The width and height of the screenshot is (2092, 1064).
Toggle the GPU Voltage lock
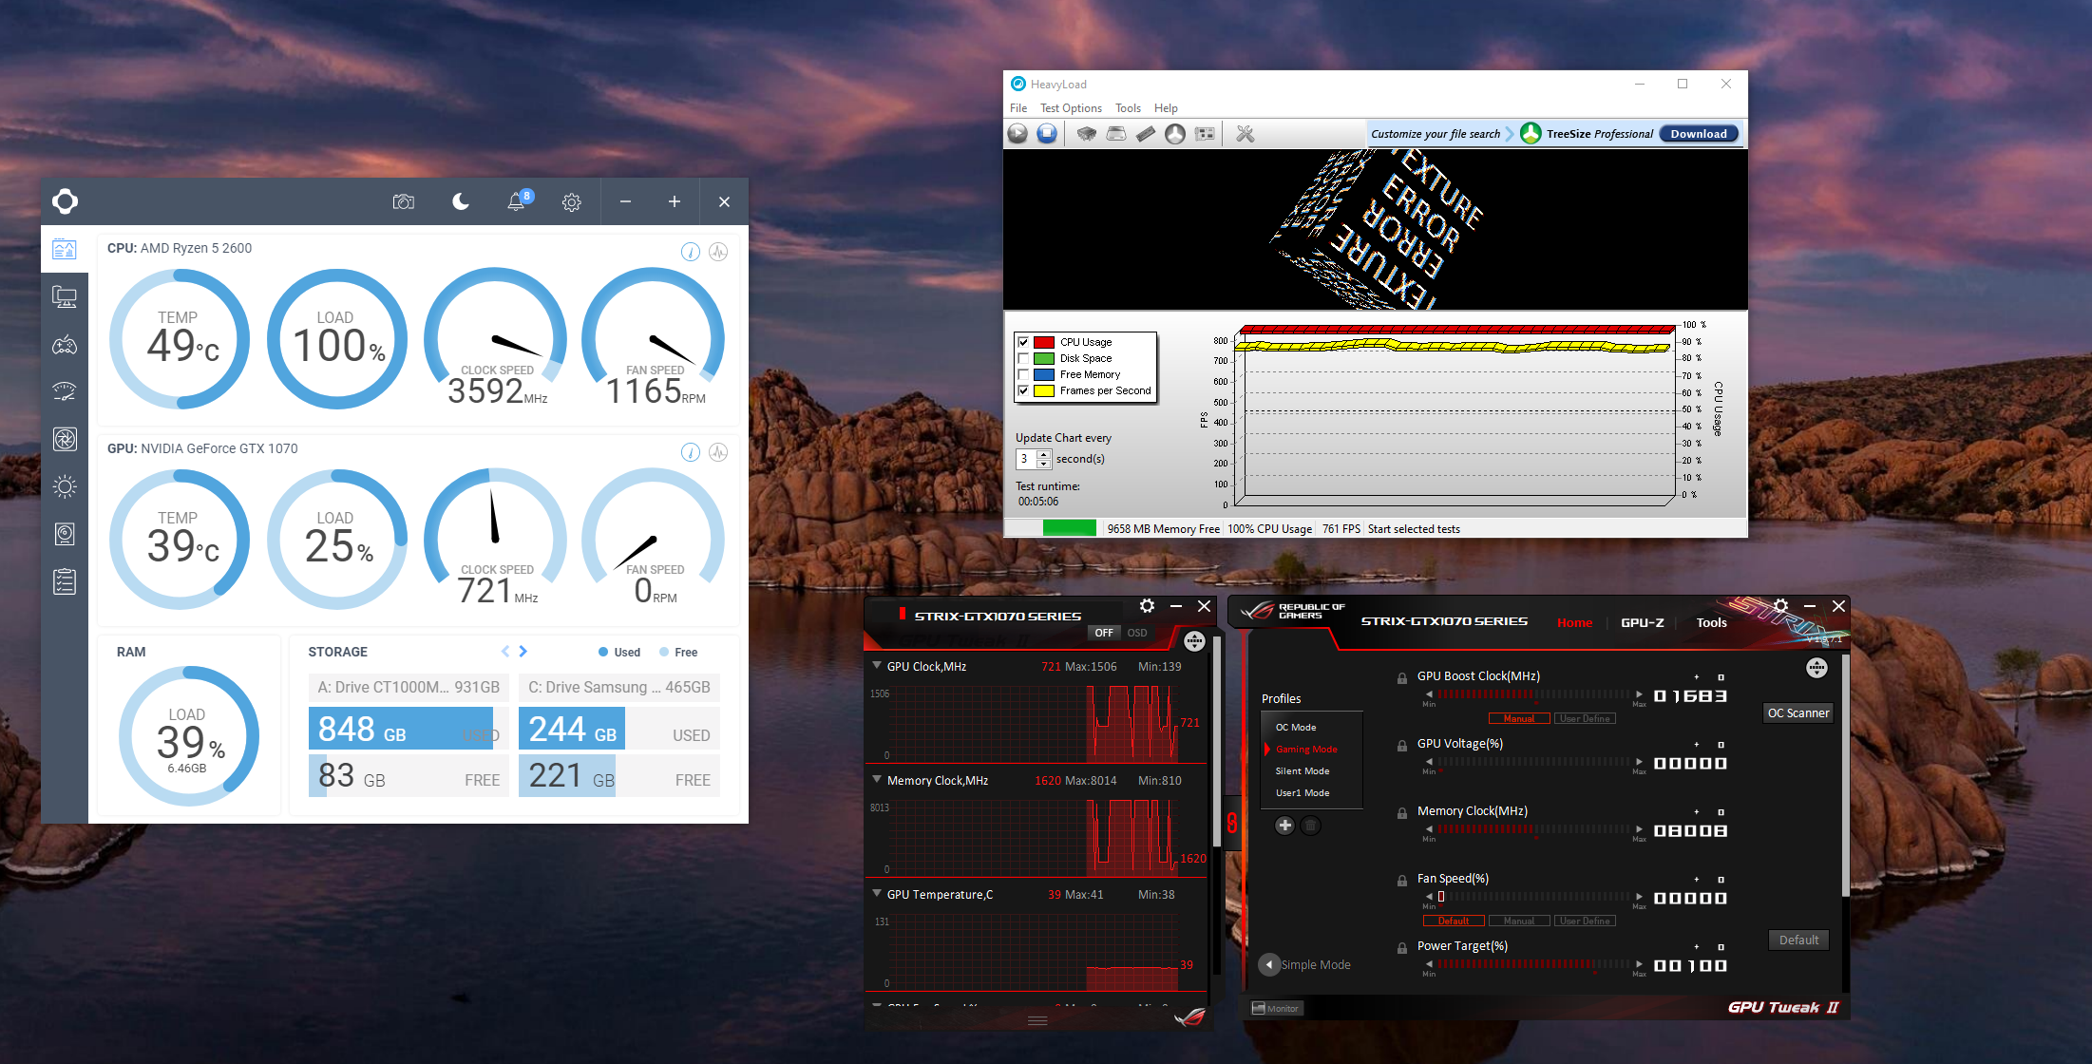click(x=1401, y=746)
